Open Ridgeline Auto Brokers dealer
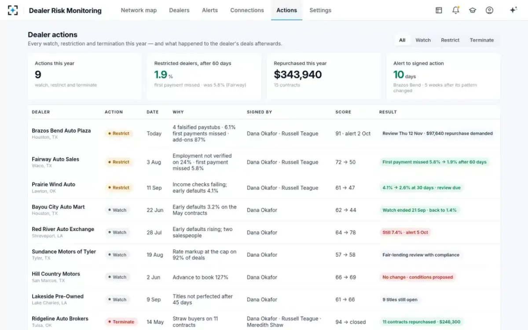 [x=60, y=319]
